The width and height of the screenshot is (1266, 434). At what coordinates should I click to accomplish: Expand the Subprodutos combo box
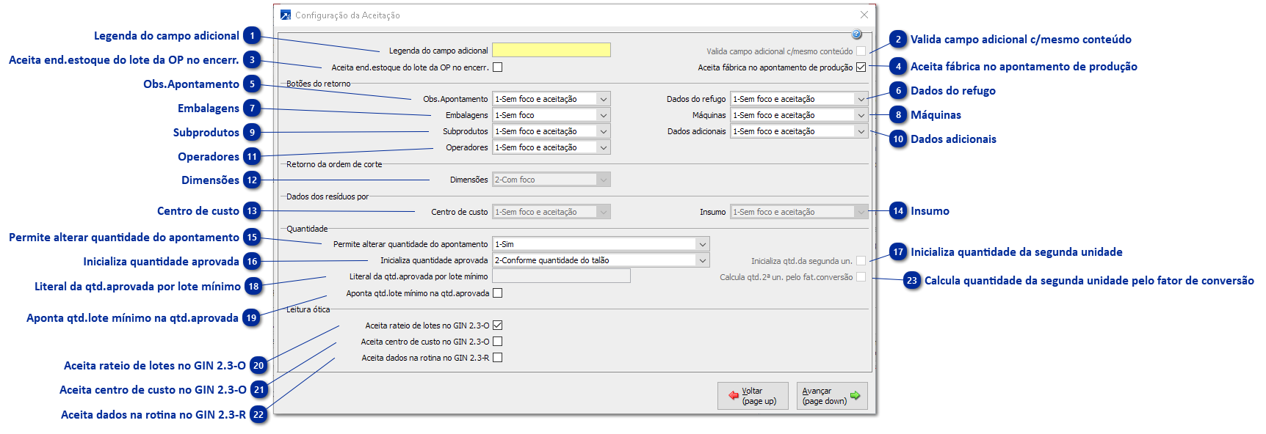pyautogui.click(x=551, y=131)
